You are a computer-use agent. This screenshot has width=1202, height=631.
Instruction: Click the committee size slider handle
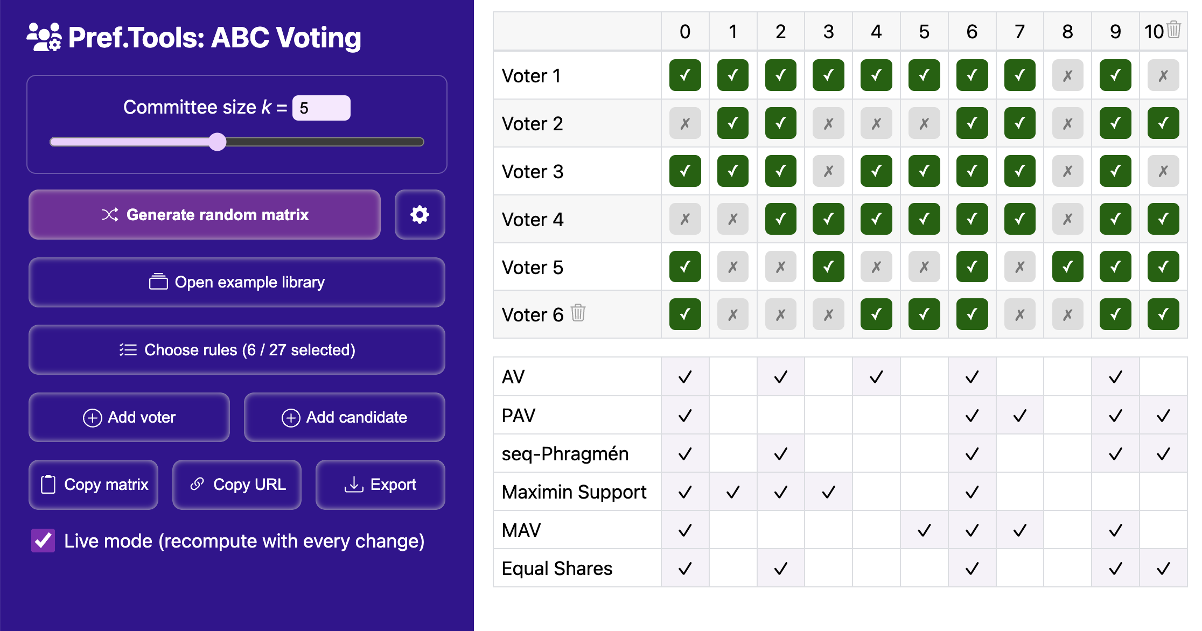pos(218,142)
